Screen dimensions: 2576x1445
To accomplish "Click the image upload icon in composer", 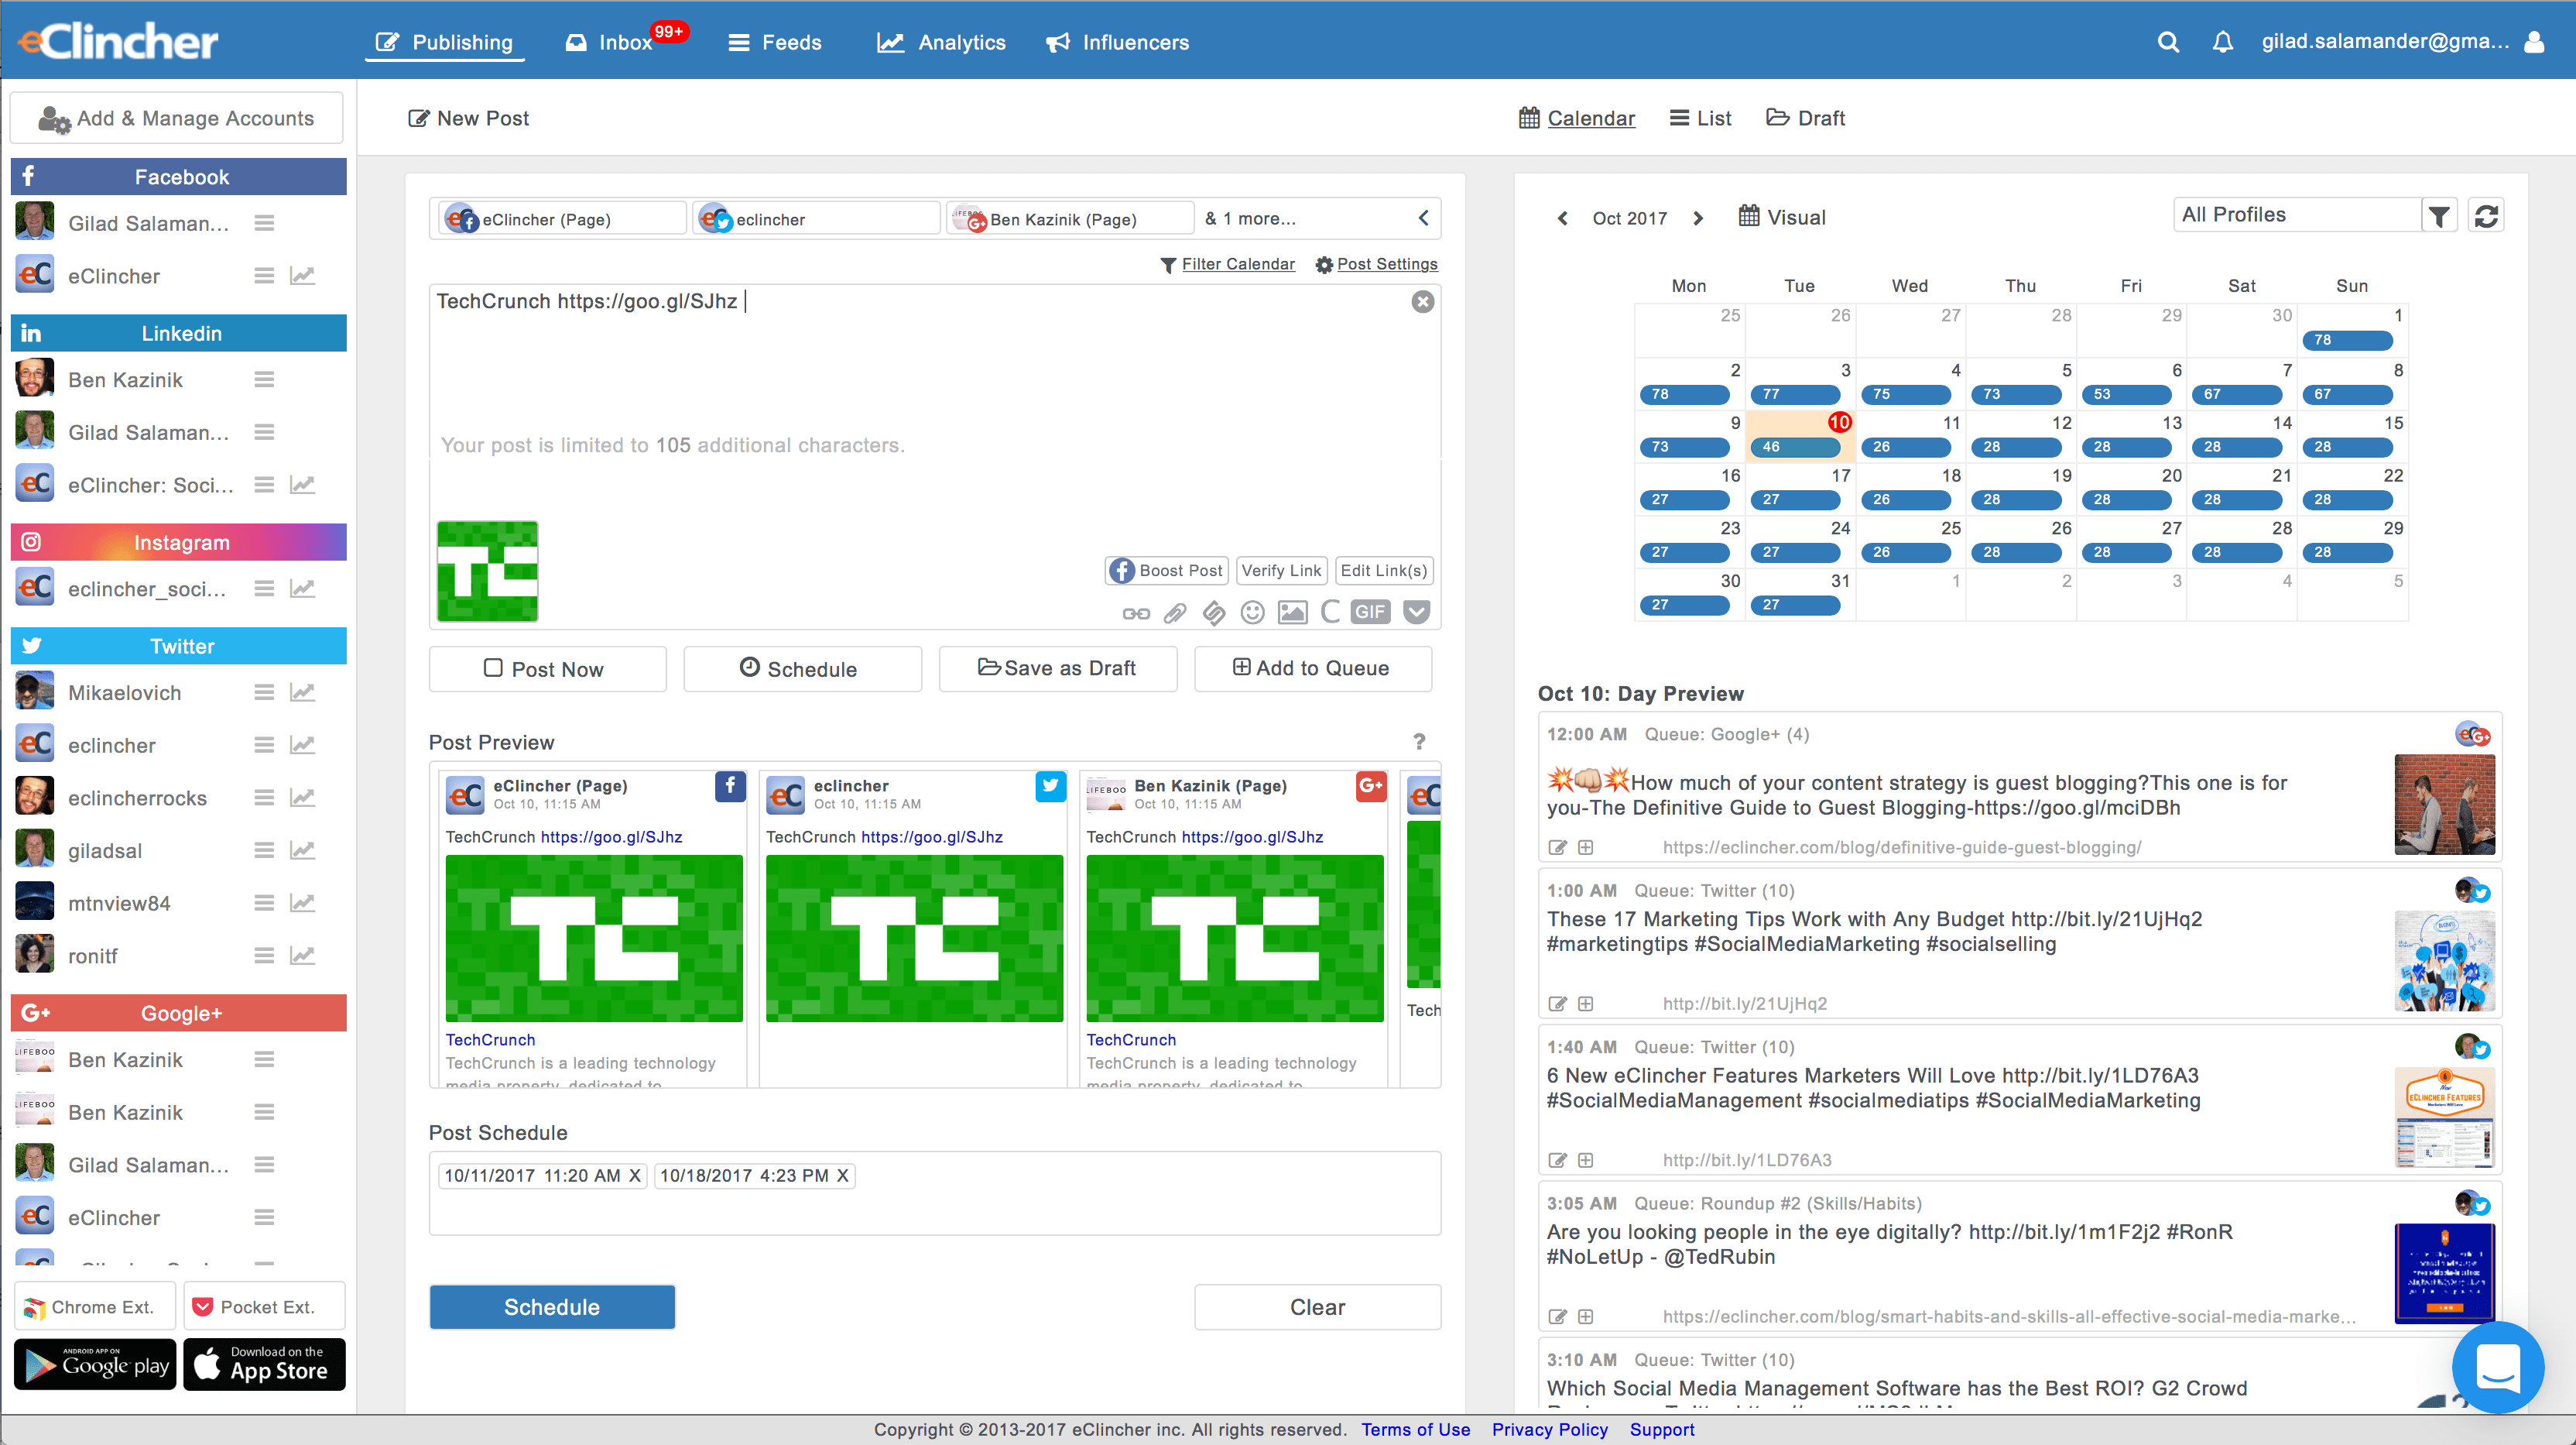I will click(x=1292, y=613).
